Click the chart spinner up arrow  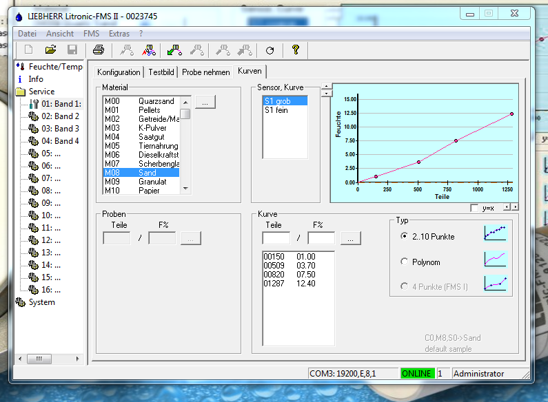pos(327,86)
